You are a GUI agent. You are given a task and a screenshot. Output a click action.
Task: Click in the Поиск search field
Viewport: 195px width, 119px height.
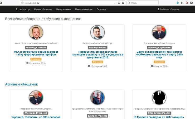[x=144, y=3]
